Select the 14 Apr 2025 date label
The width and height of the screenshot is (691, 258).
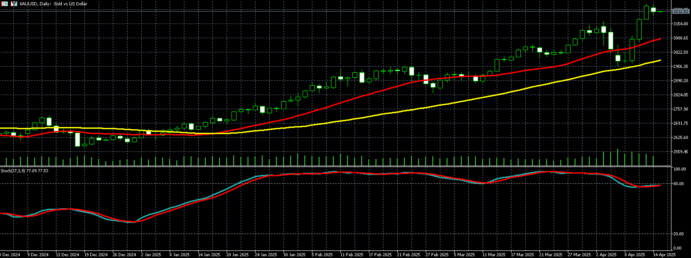[664, 255]
